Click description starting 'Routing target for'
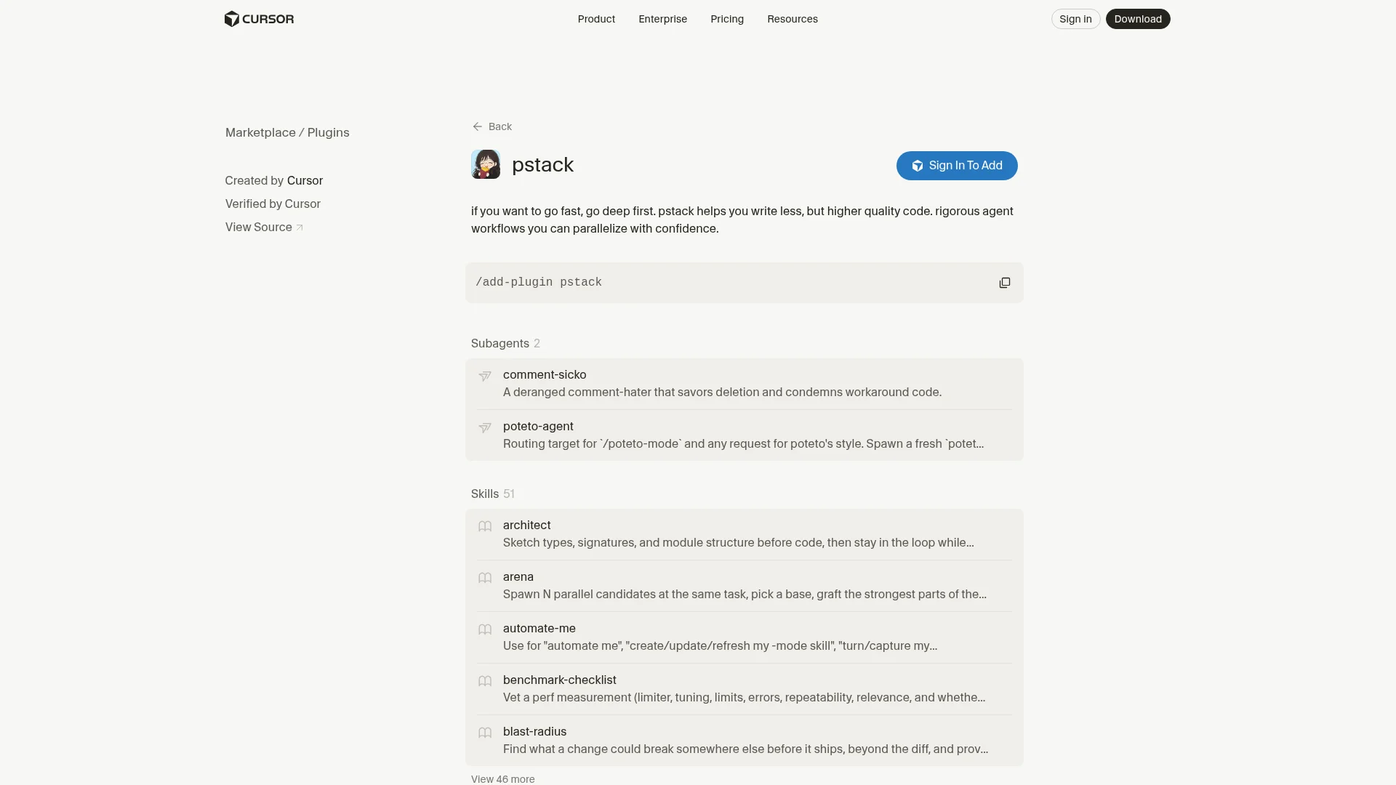1396x785 pixels. click(x=743, y=443)
